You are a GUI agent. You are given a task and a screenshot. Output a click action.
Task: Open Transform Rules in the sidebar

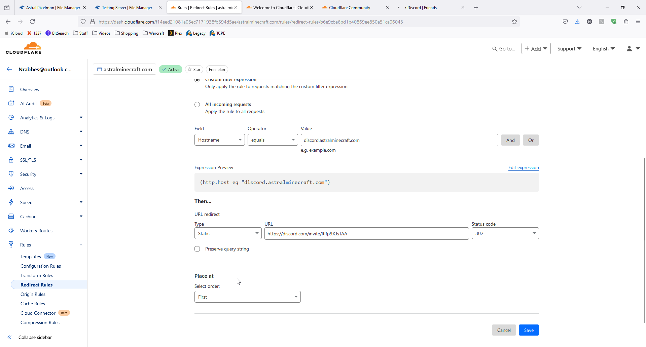point(37,275)
